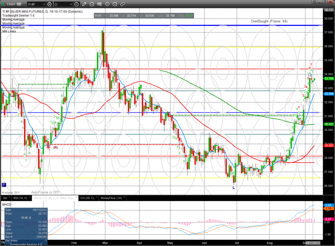Switch to the MoneyFlow (14) tab
The image size is (335, 246).
pyautogui.click(x=111, y=198)
